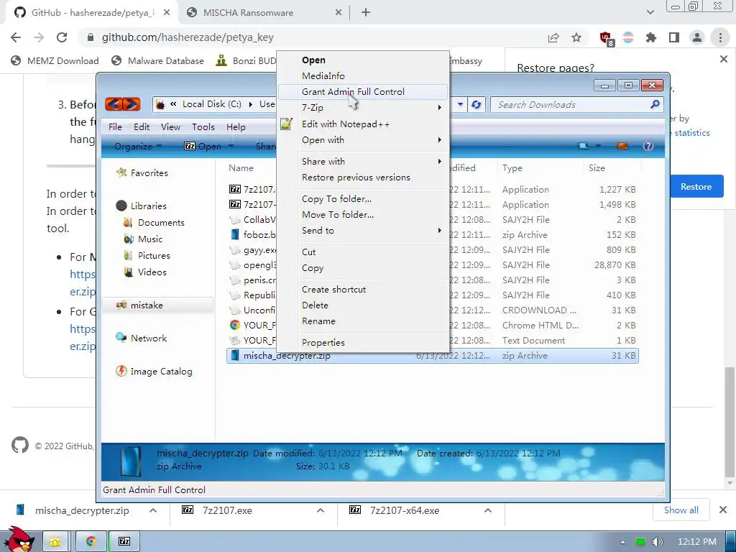Open MEMZ Download bookmark
This screenshot has height=552, width=736.
point(55,61)
